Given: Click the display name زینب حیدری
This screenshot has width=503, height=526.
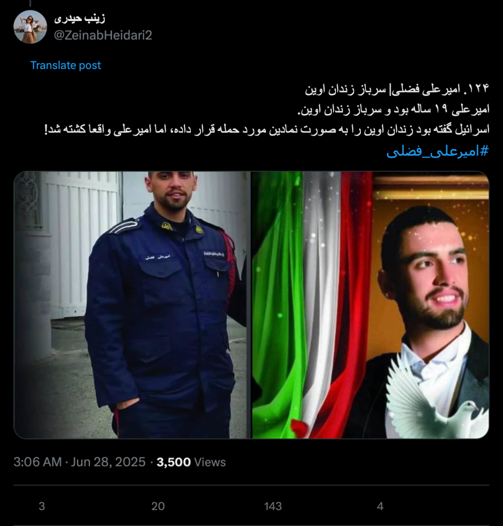Looking at the screenshot, I should pos(80,18).
